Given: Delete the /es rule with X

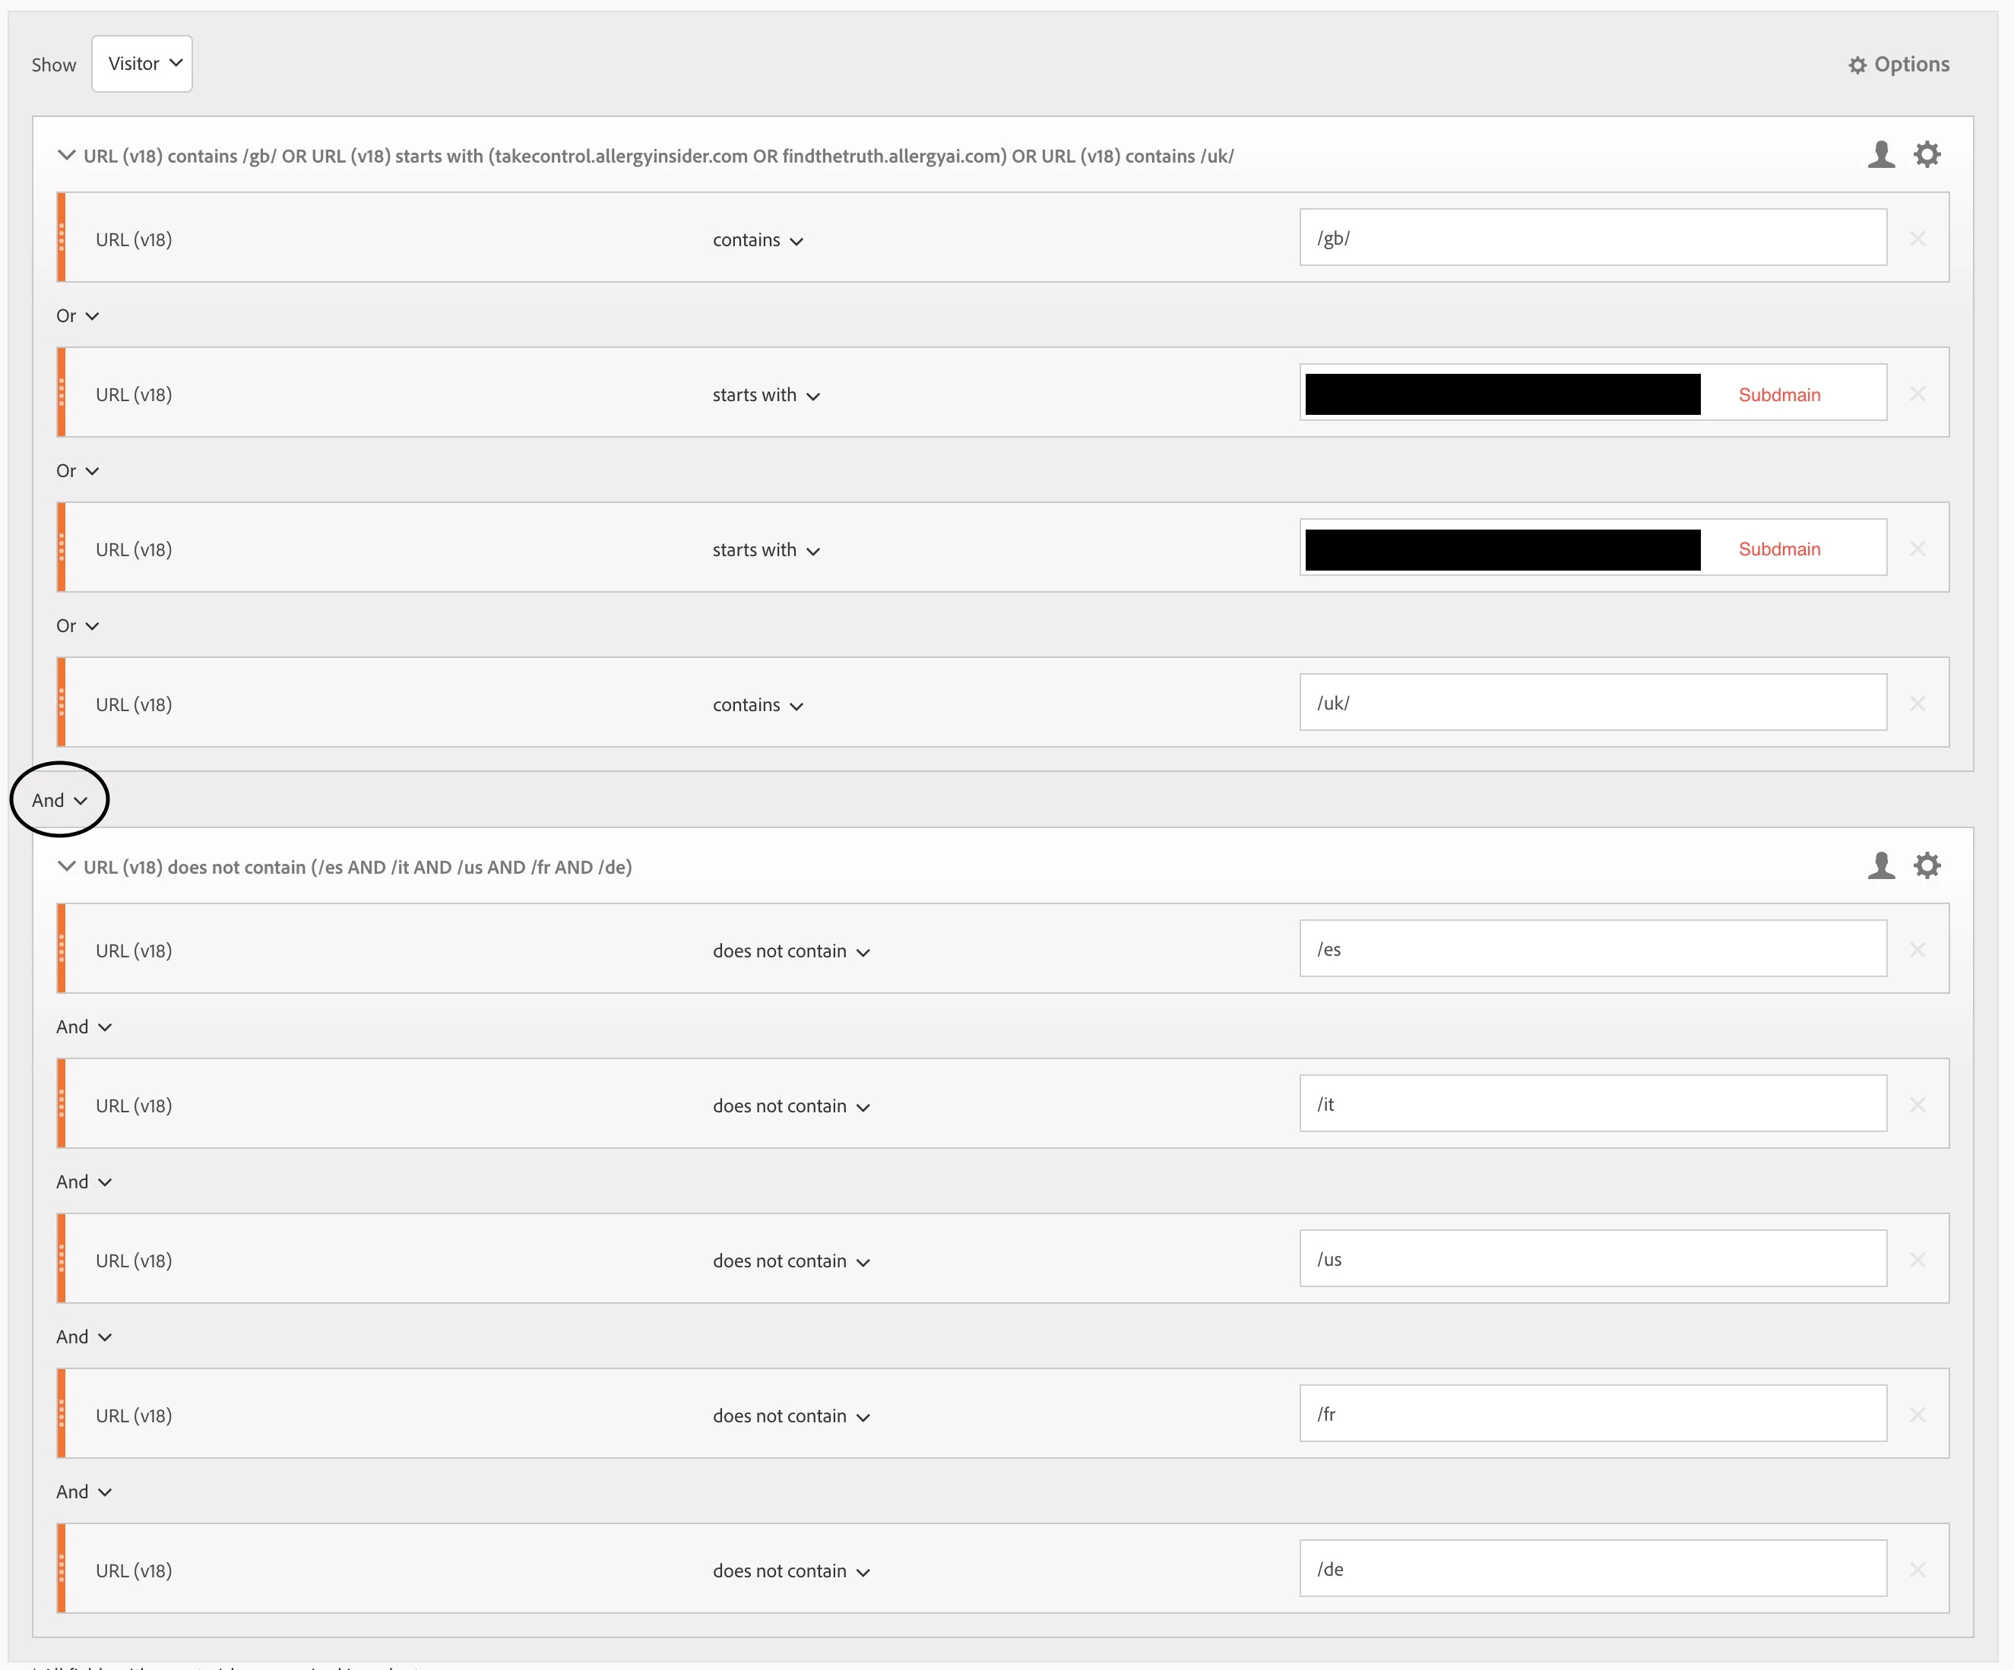Looking at the screenshot, I should (1917, 950).
